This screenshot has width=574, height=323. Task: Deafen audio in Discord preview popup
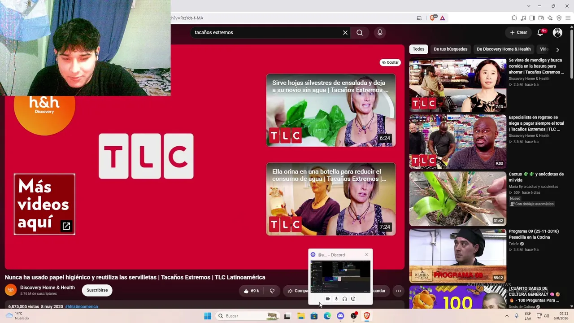click(345, 299)
